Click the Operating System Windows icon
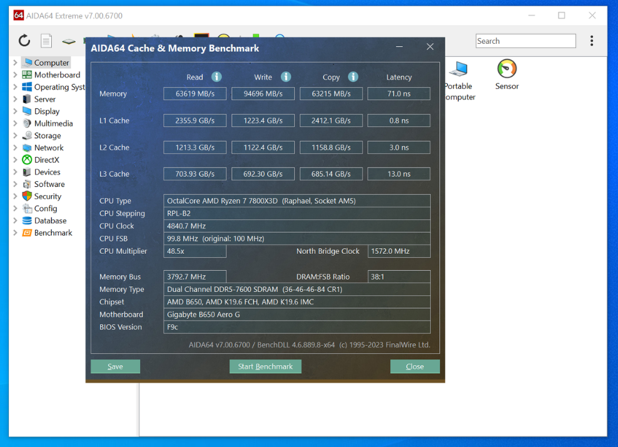 click(x=27, y=87)
